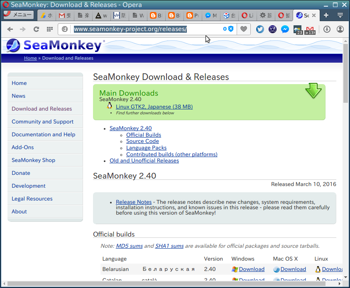Switch to the Messenger tab
Screen dimensions: 350x288
click(x=211, y=15)
